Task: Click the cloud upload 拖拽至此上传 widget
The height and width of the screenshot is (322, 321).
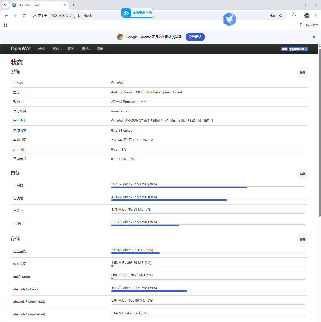Action: [x=138, y=13]
